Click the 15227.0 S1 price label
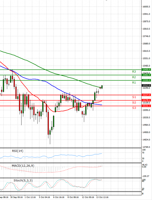 [x=146, y=95]
